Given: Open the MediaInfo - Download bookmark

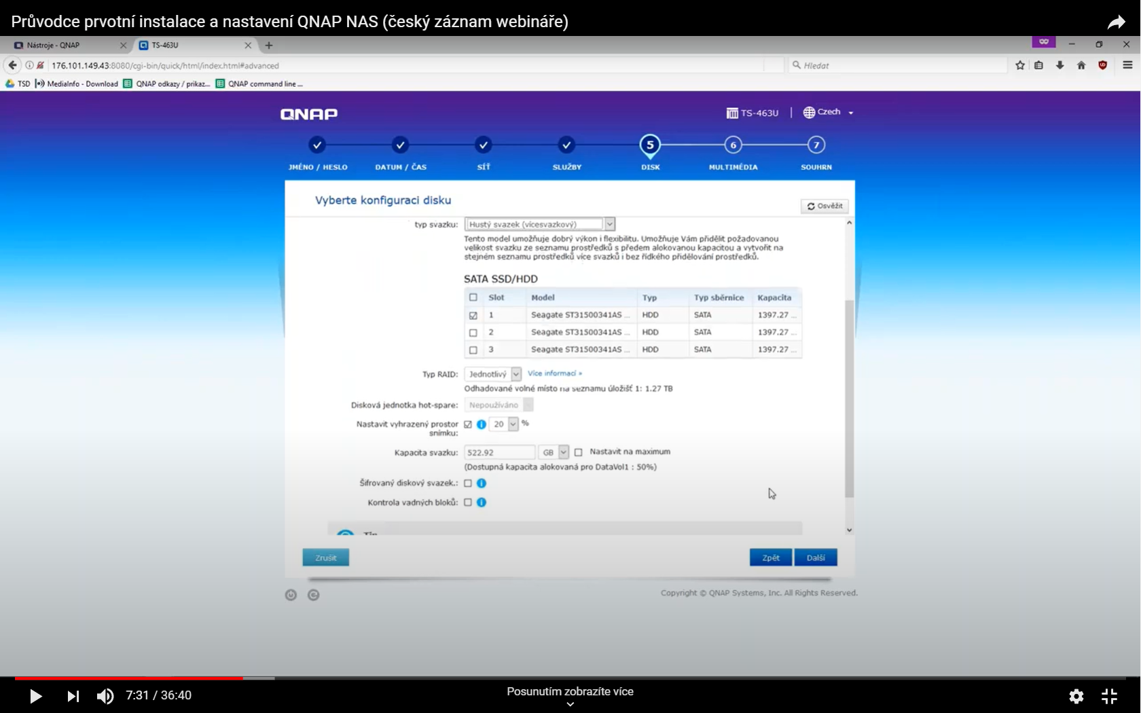Looking at the screenshot, I should click(x=77, y=84).
